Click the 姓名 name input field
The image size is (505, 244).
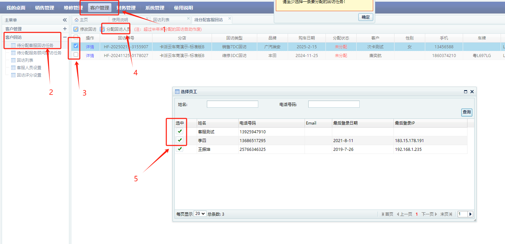pyautogui.click(x=232, y=104)
